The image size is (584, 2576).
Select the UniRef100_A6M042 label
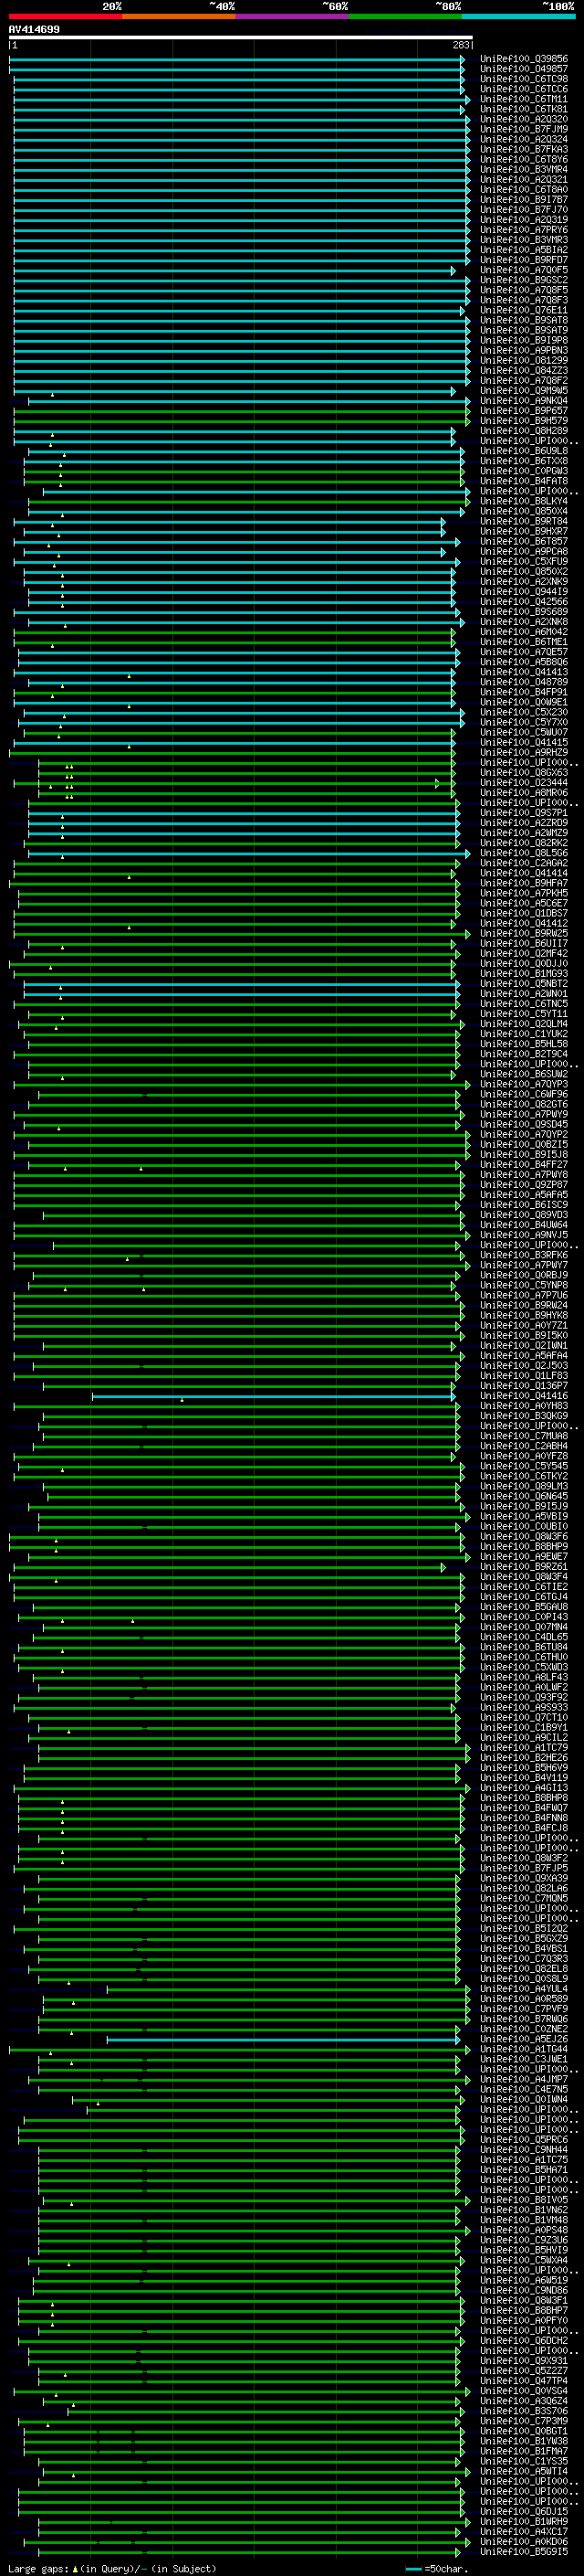tap(524, 632)
